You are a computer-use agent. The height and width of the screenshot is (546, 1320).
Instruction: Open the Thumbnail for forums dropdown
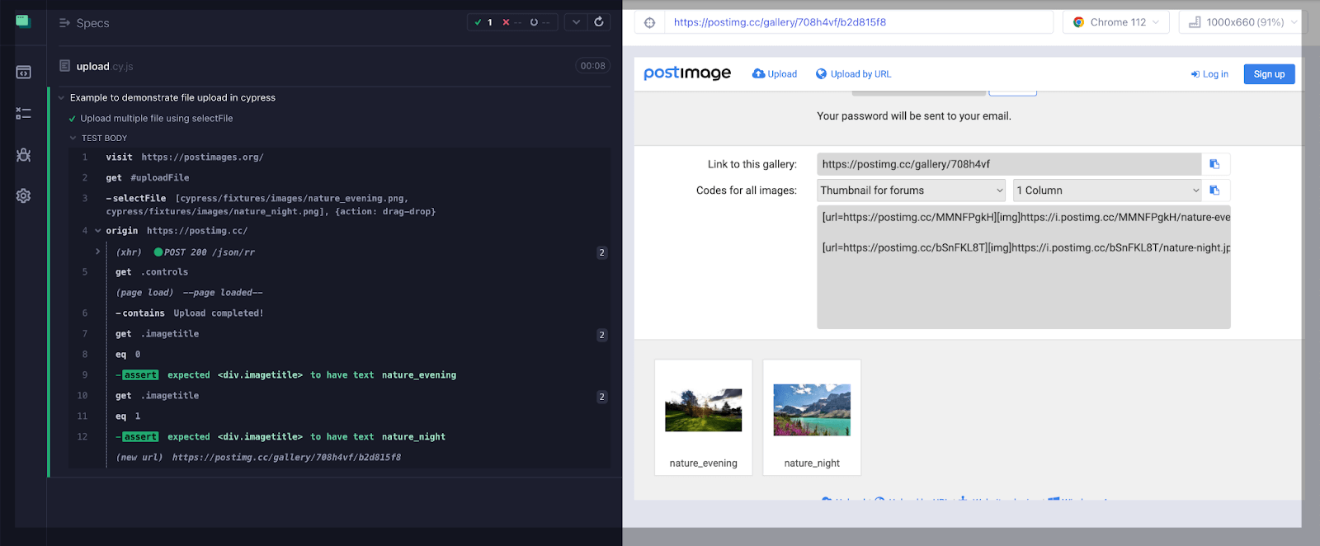pyautogui.click(x=911, y=191)
